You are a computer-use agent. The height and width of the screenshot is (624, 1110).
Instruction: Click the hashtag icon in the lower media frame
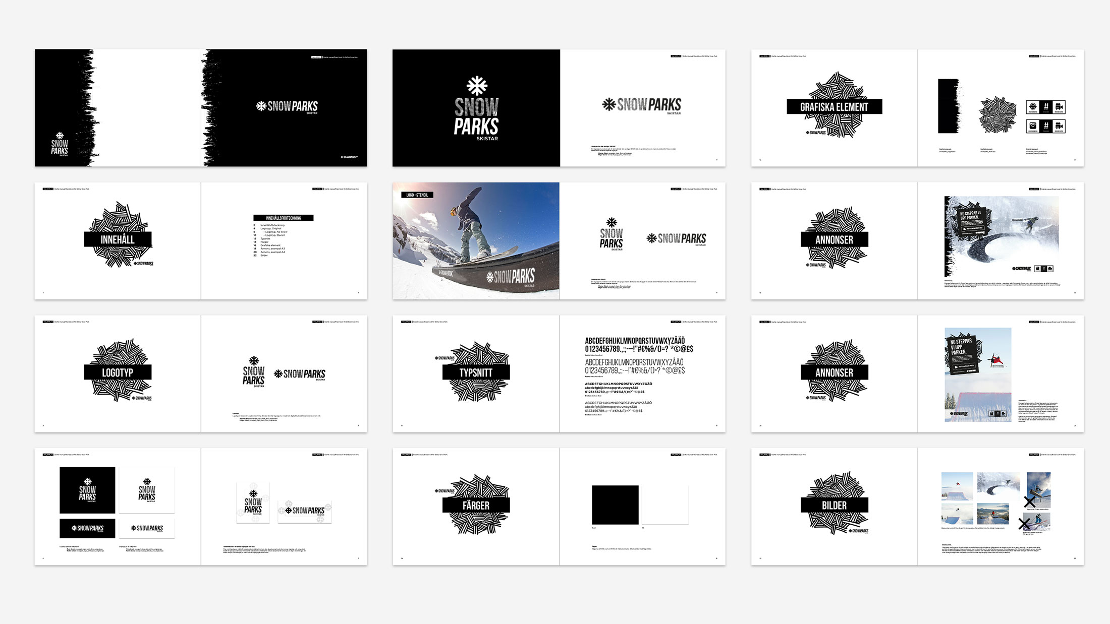(1046, 126)
